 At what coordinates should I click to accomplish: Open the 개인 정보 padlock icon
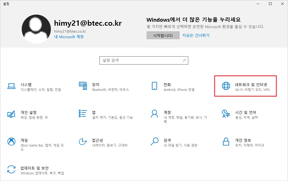tap(226, 142)
